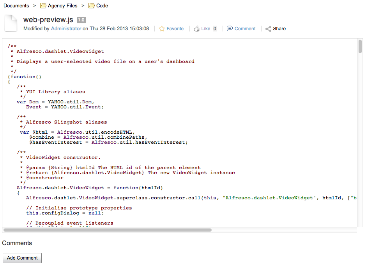
Task: Click '$hasEventInterest' code line
Action: tap(108, 142)
